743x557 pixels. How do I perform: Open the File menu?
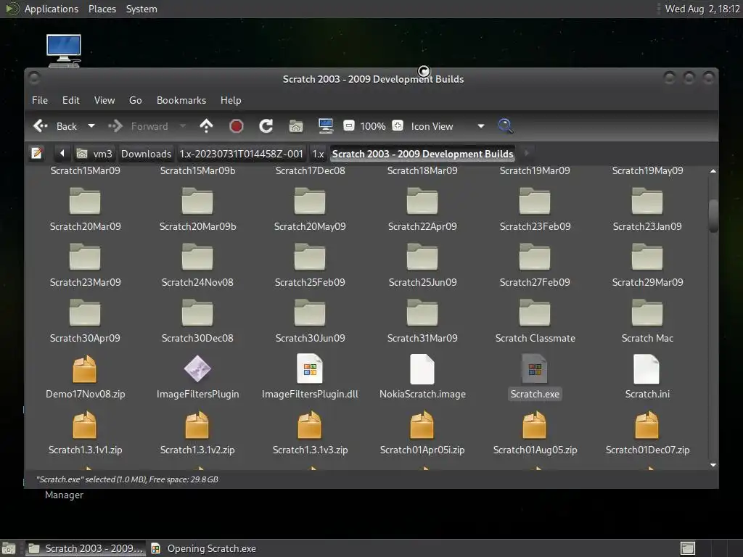(x=40, y=100)
